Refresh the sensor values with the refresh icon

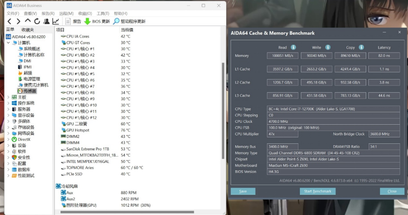[x=37, y=21]
